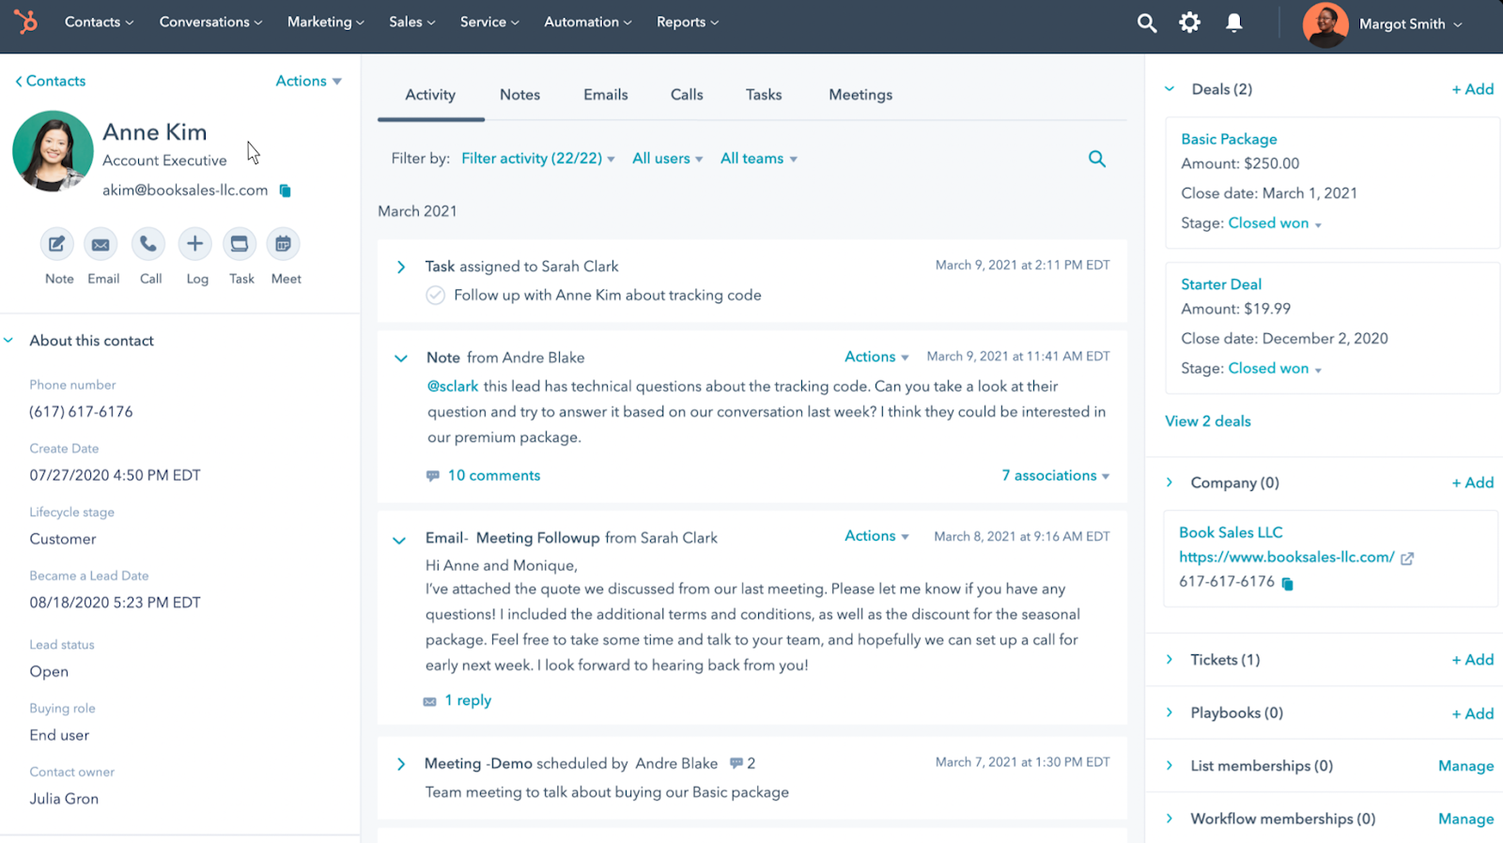Expand the Playbooks section
This screenshot has width=1503, height=843.
[x=1170, y=713]
